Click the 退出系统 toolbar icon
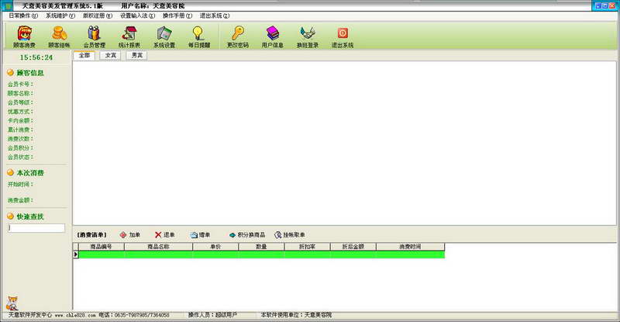620x322 pixels. (x=343, y=36)
